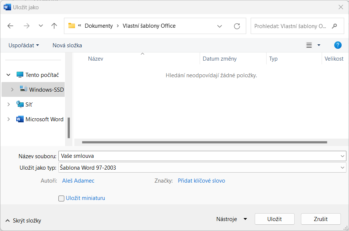
Task: Enable the Uložit miniaturu checkbox
Action: (x=61, y=198)
